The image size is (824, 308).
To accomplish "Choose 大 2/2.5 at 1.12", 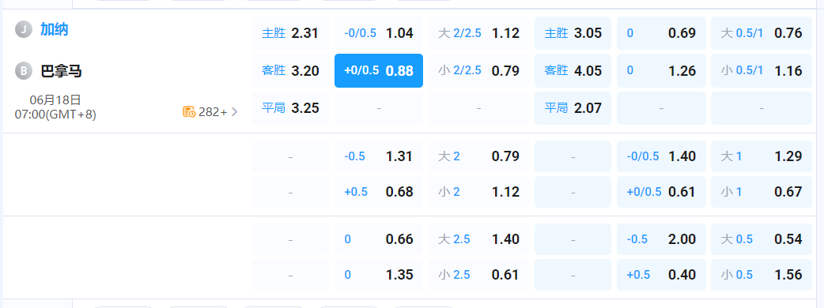I will coord(478,34).
